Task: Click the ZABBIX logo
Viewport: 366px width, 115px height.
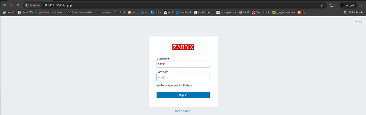Action: [183, 47]
